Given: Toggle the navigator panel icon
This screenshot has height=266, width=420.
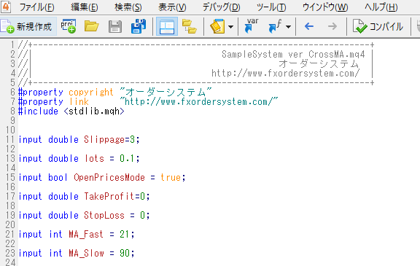Looking at the screenshot, I should pos(166,26).
